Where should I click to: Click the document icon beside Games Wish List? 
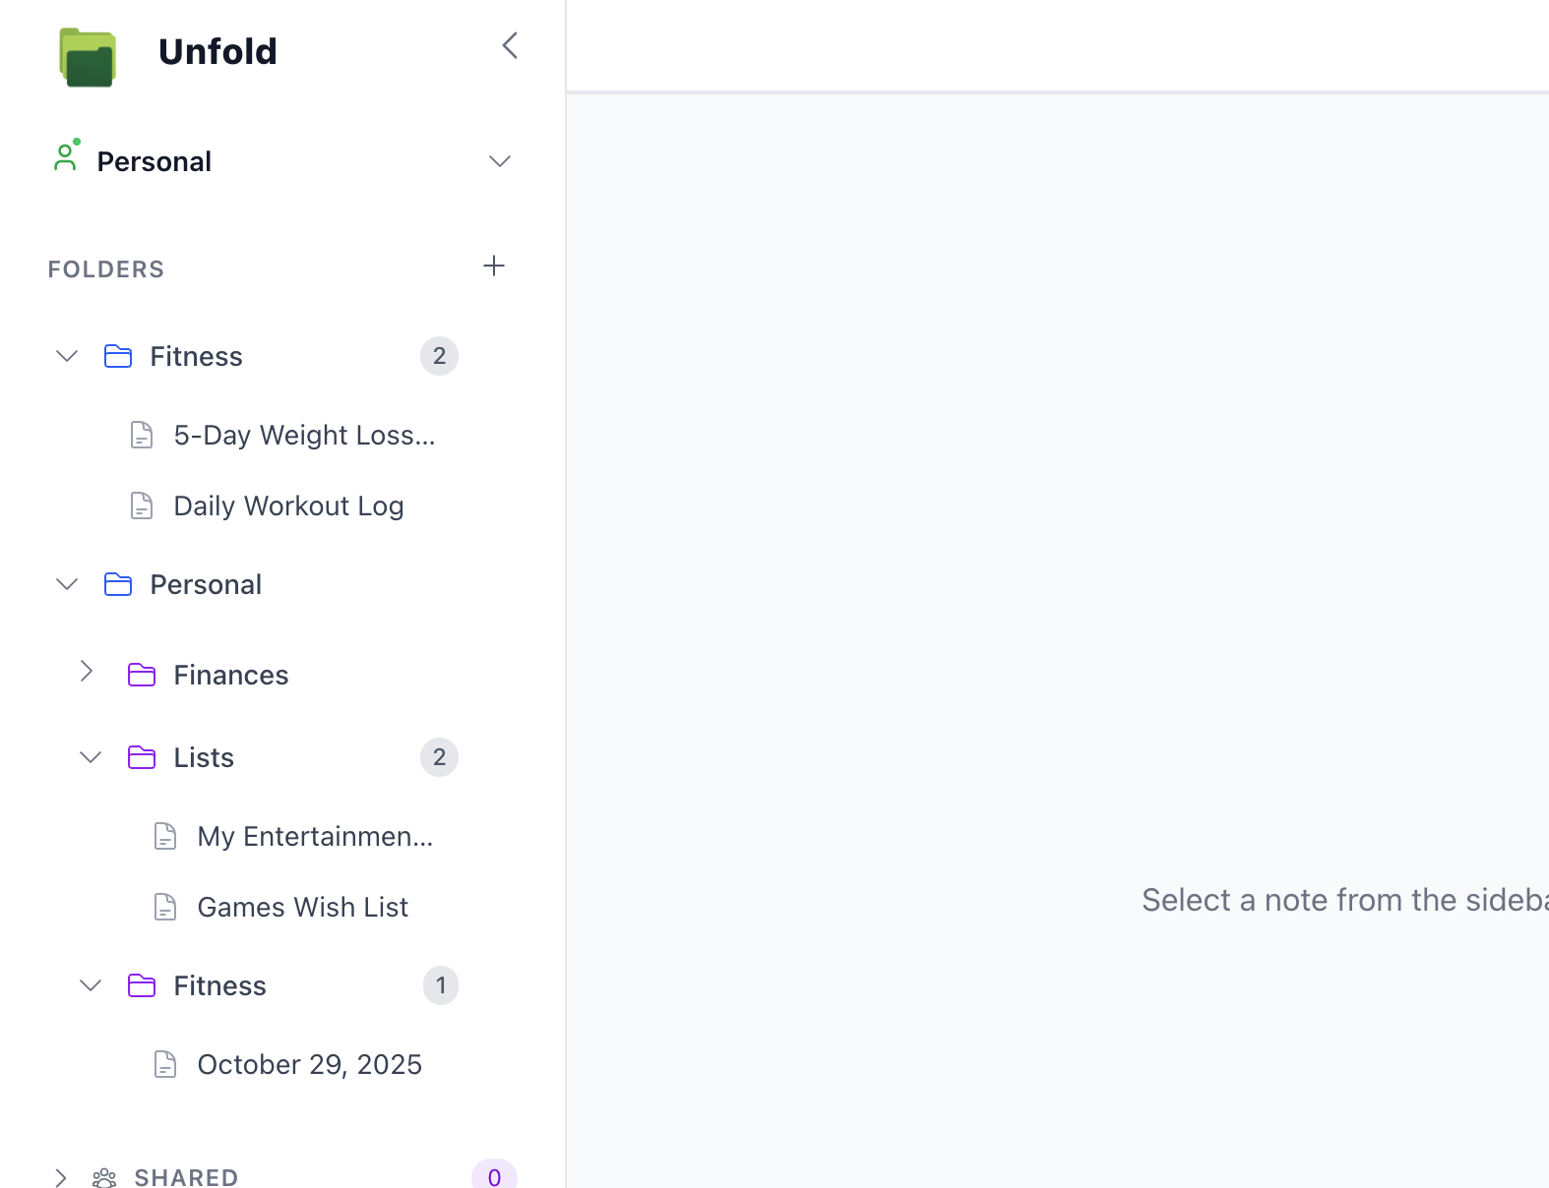163,907
